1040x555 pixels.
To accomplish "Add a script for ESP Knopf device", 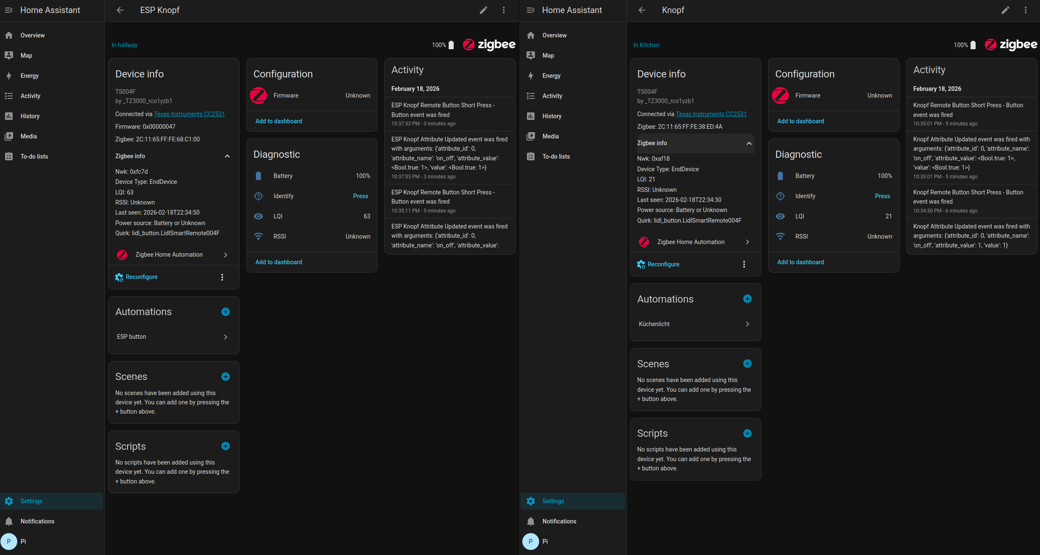I will tap(226, 446).
